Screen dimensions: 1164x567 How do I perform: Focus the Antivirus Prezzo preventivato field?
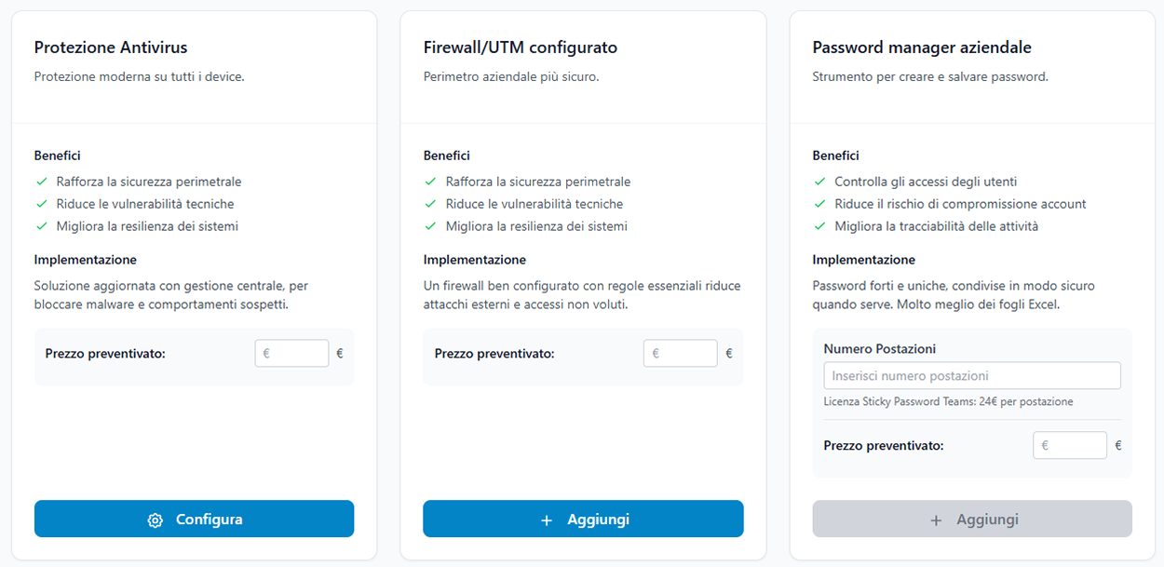pyautogui.click(x=291, y=354)
